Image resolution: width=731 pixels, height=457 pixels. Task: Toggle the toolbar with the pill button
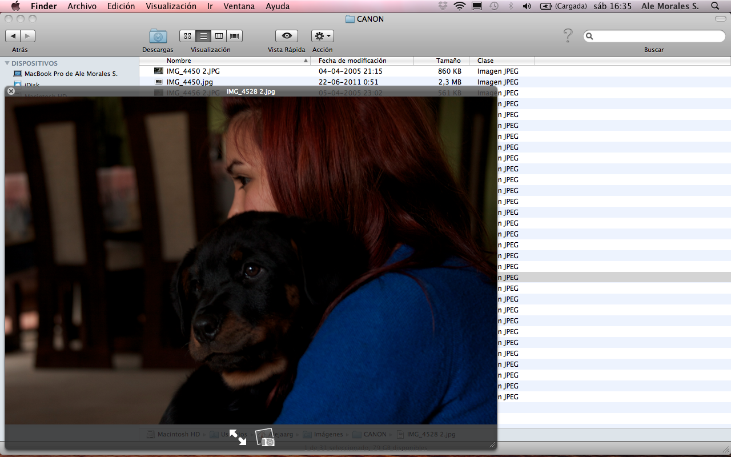pos(721,19)
